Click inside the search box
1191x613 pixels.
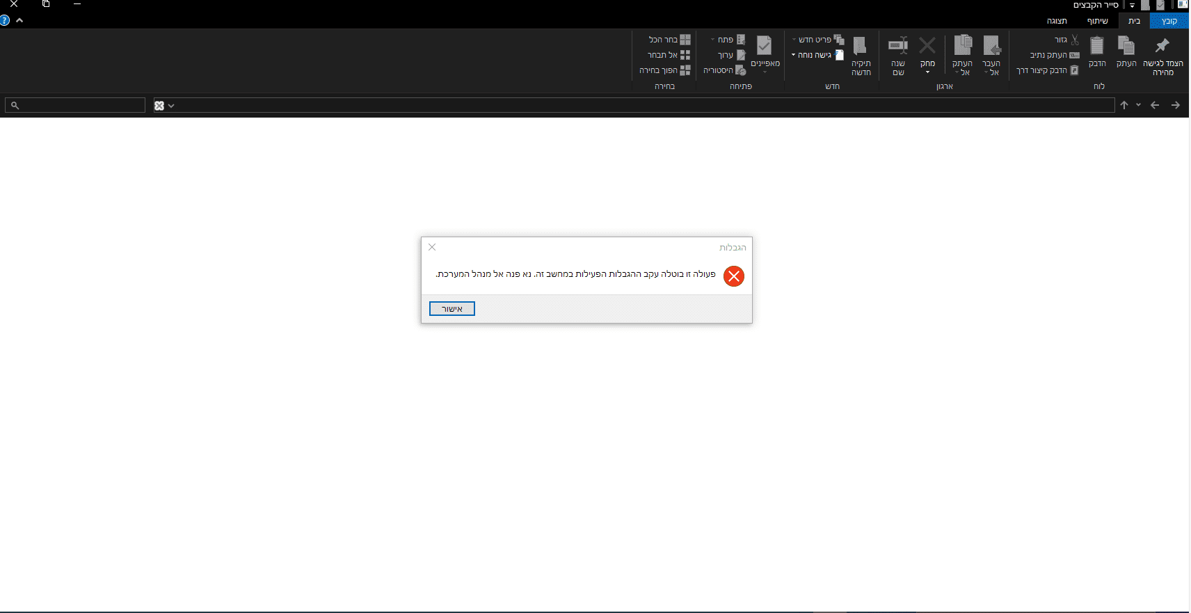[x=75, y=105]
